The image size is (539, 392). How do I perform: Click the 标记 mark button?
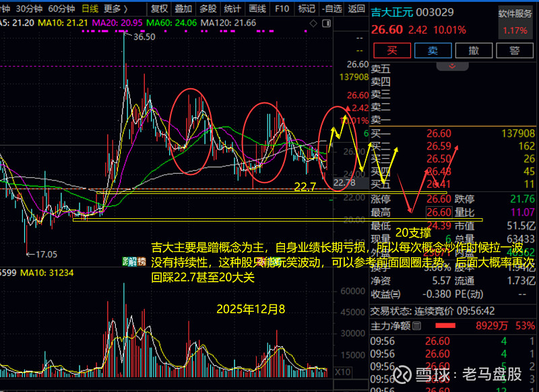click(307, 9)
